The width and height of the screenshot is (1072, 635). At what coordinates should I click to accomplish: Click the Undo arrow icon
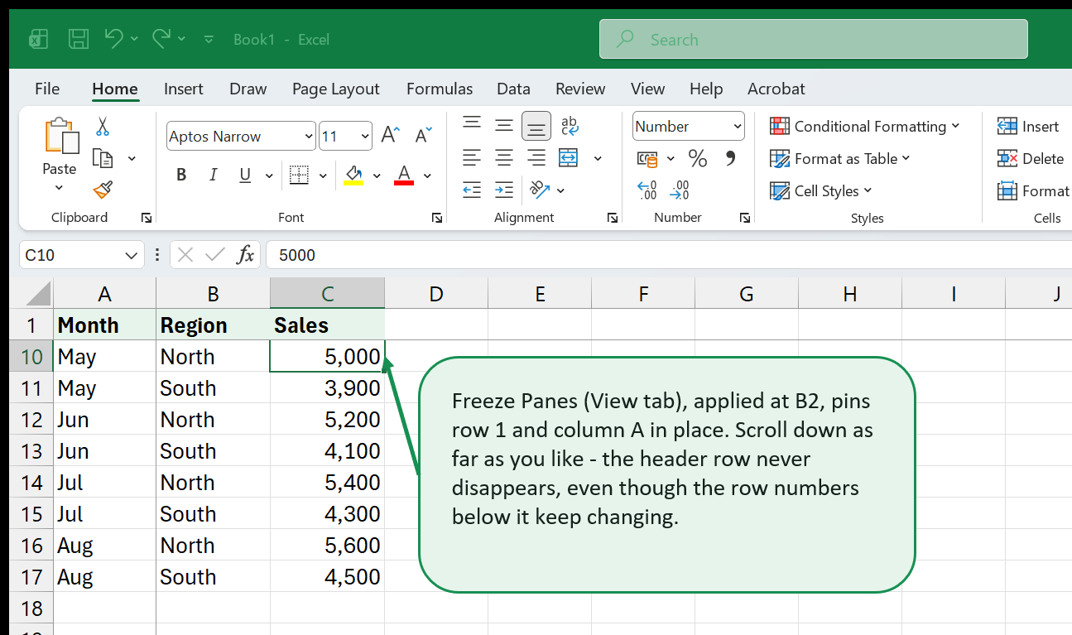point(114,38)
